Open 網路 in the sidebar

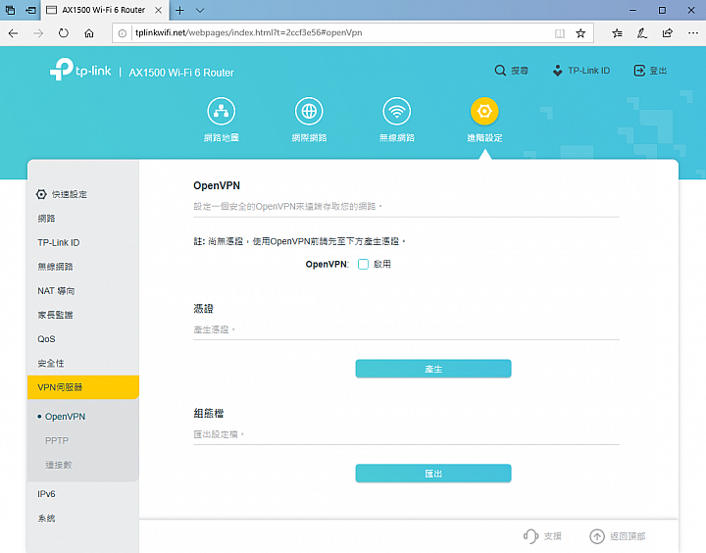(46, 219)
